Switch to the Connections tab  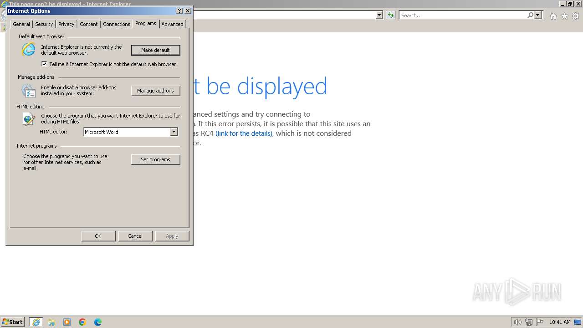pos(117,24)
